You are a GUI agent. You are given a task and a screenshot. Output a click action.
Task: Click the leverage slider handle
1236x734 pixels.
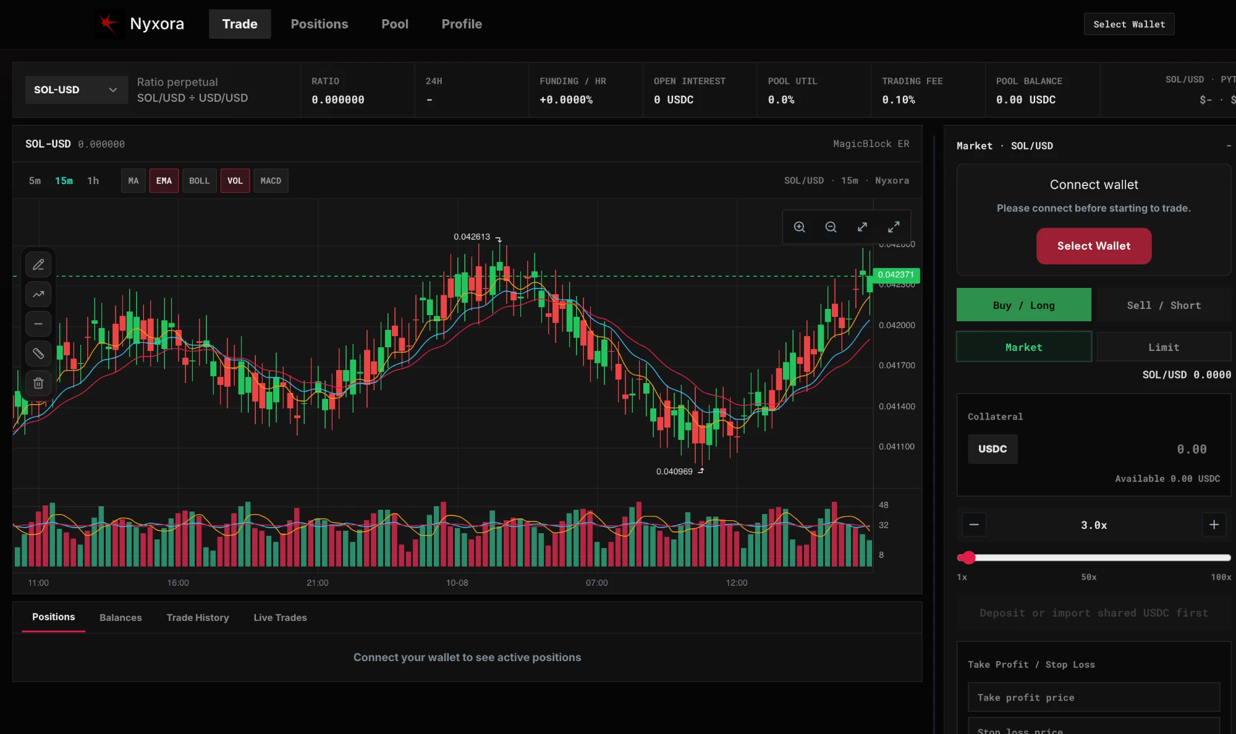tap(968, 557)
